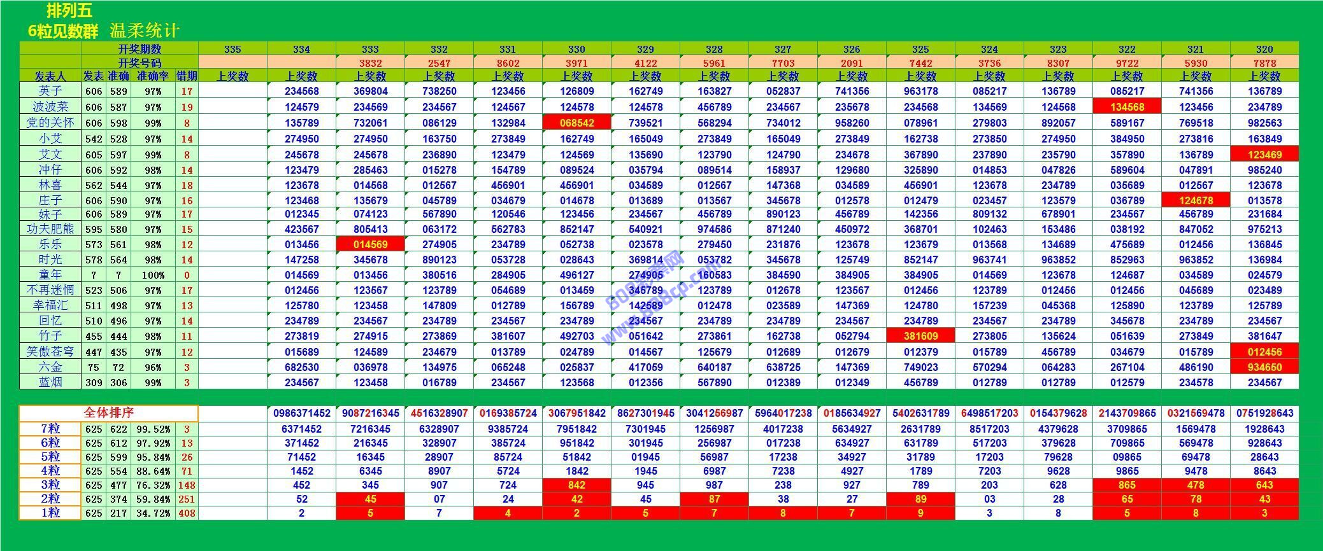Click the red cell 134568 in period 322
This screenshot has width=1323, height=551.
tap(1127, 107)
